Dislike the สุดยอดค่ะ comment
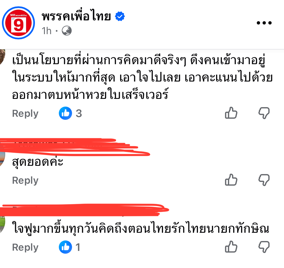The width and height of the screenshot is (284, 268). tap(264, 180)
